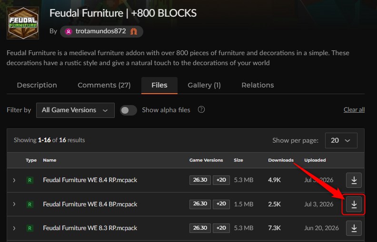Click the alpha files help question mark
Screen dimensions: 377x242
[201, 110]
